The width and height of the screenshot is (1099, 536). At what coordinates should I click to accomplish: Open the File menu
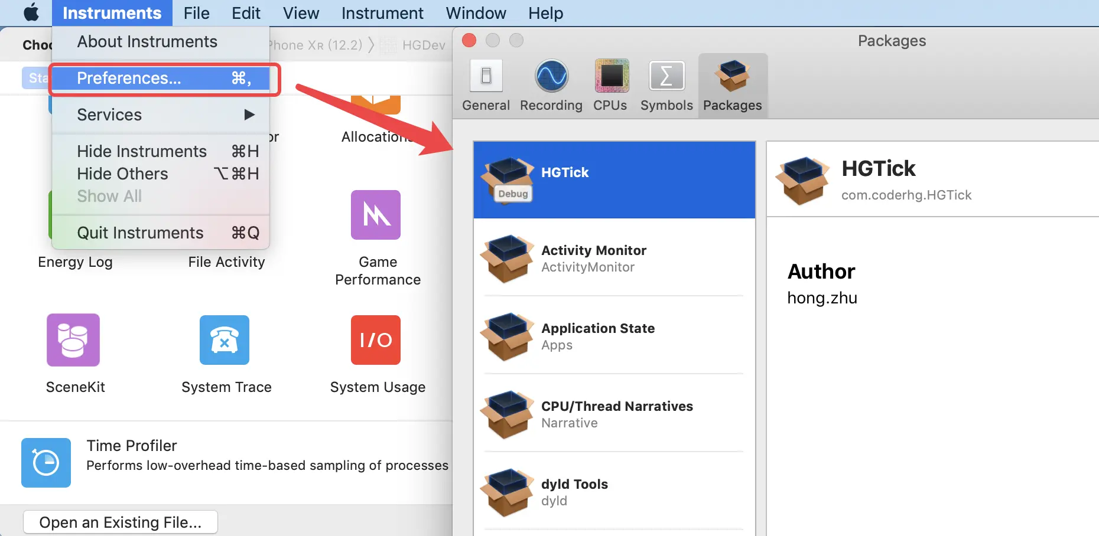196,13
